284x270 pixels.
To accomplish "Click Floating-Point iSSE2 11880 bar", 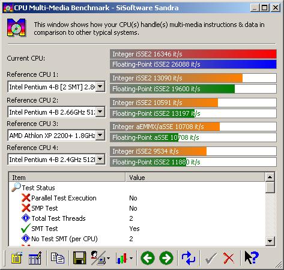I will click(193, 162).
